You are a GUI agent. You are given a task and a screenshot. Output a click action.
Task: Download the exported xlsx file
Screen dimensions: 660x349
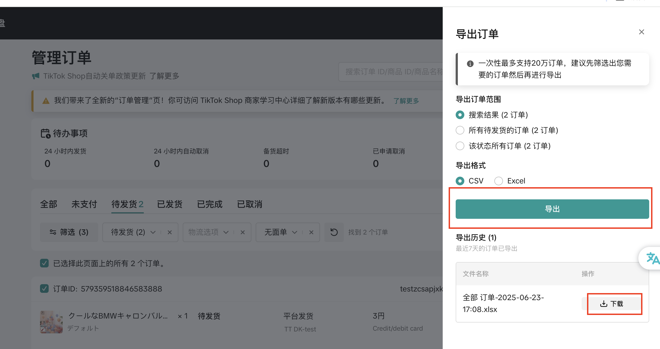pyautogui.click(x=611, y=304)
